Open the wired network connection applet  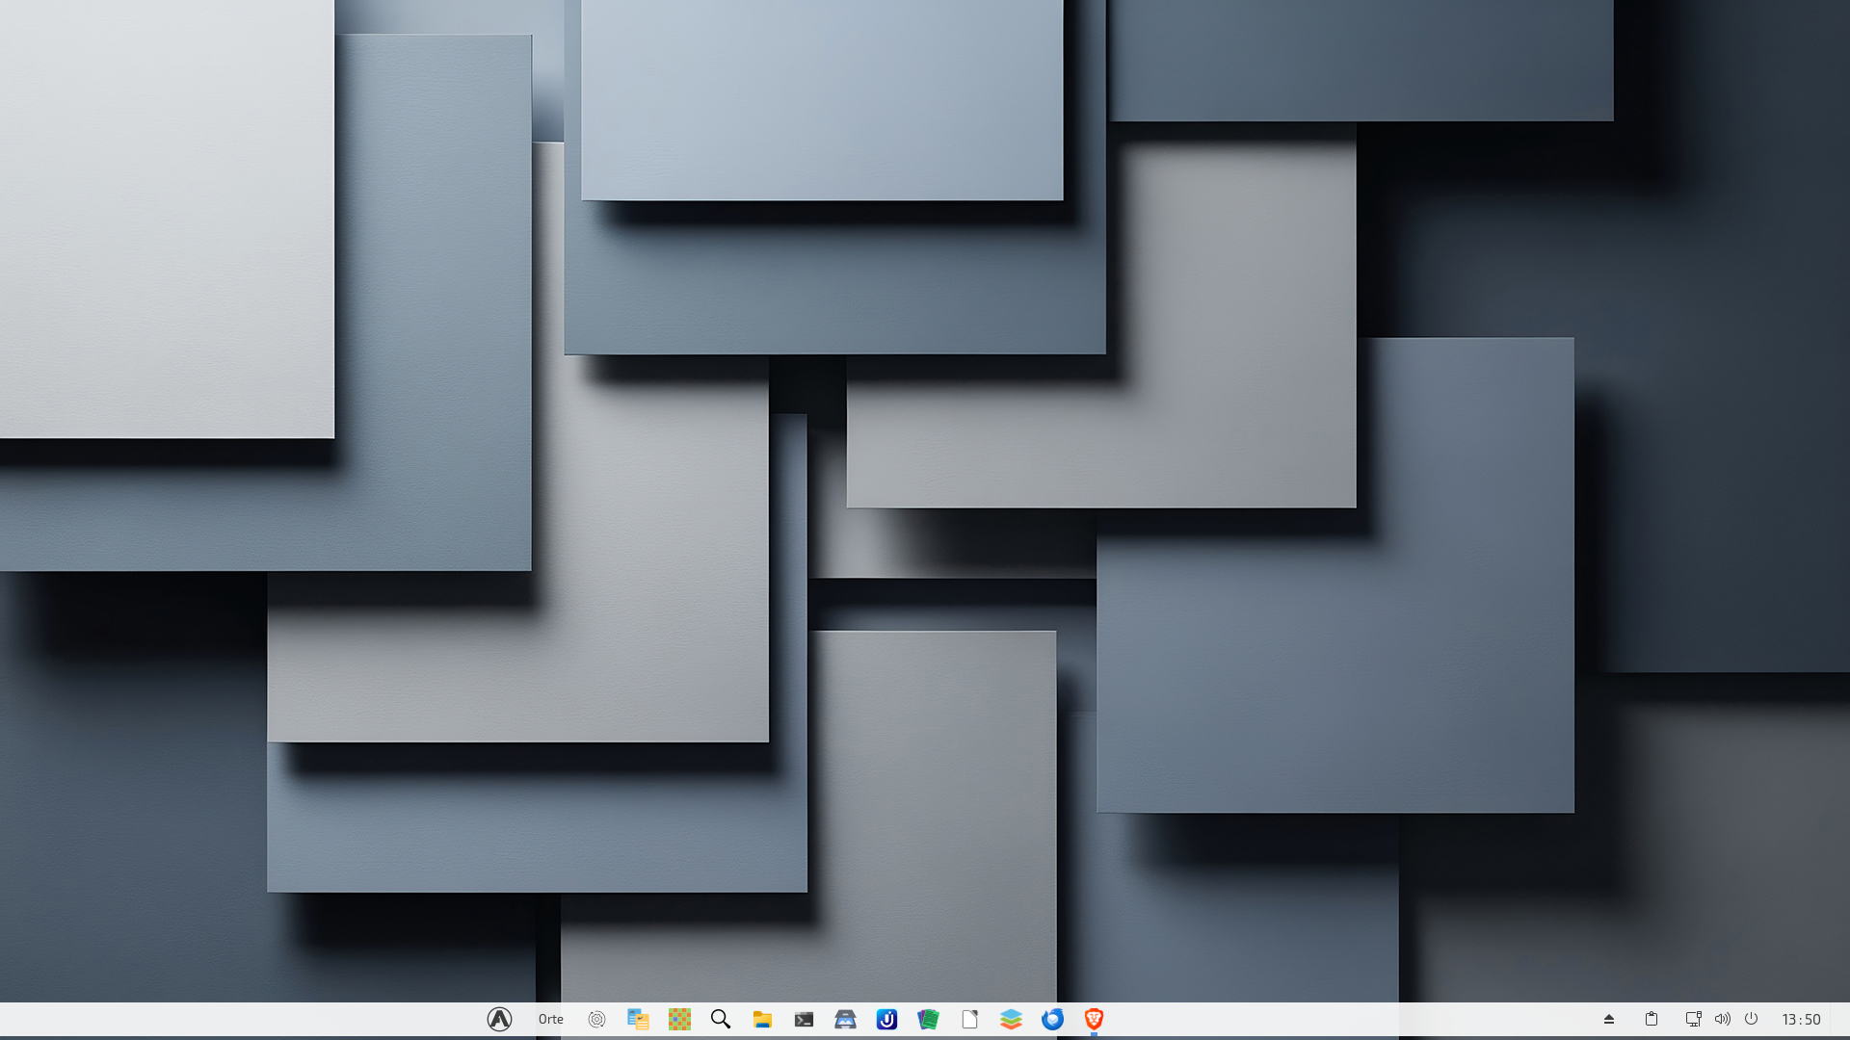(1693, 1019)
